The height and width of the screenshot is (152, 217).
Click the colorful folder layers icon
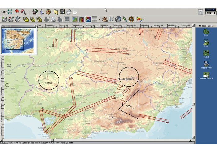click(139, 19)
